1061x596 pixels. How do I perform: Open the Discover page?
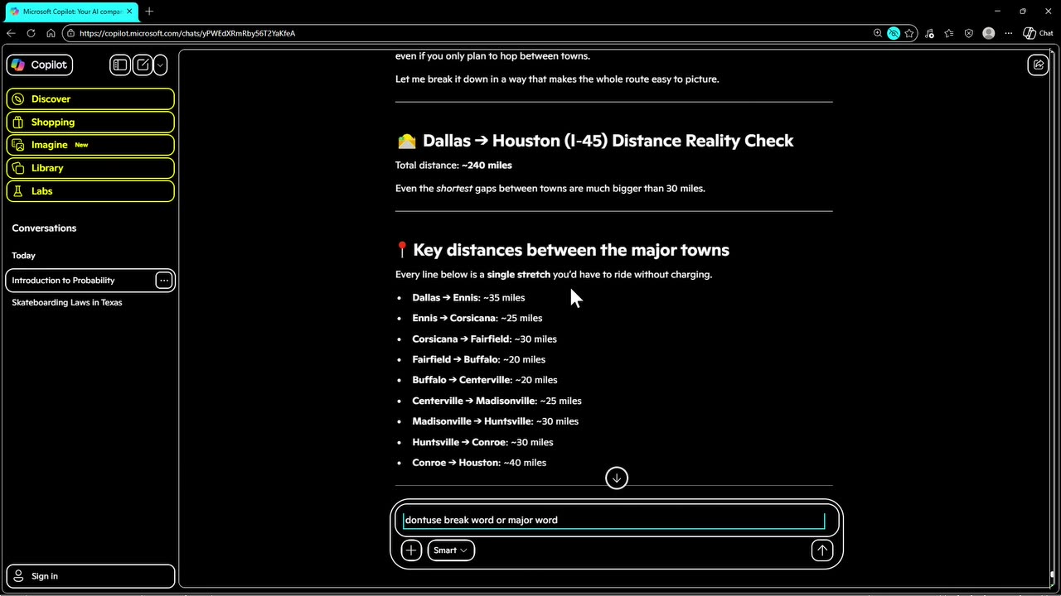90,99
